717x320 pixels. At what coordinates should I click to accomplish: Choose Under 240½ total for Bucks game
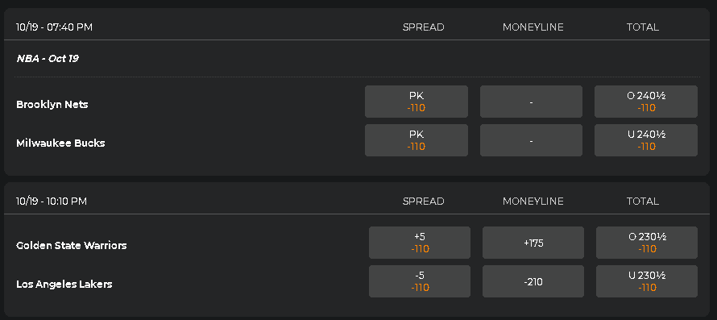[645, 140]
